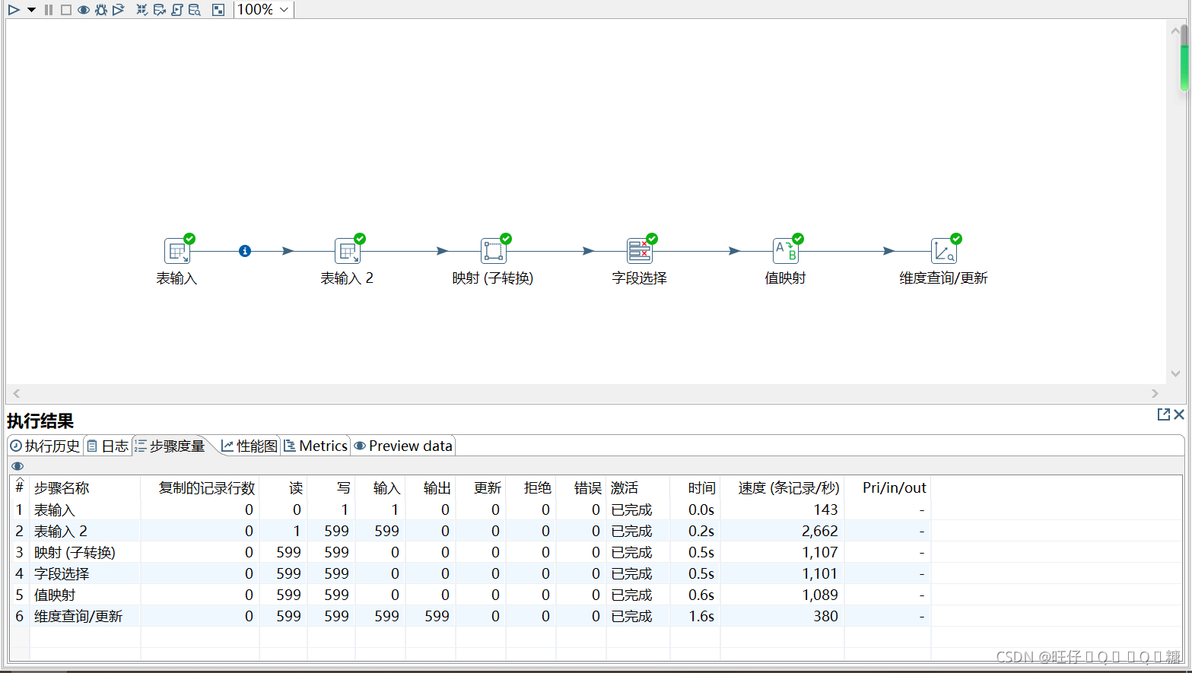Open the Preview data tab
The image size is (1192, 673).
tap(403, 446)
